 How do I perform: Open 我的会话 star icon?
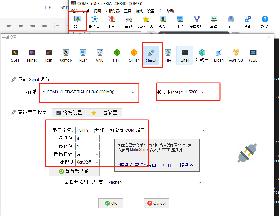click(146, 22)
